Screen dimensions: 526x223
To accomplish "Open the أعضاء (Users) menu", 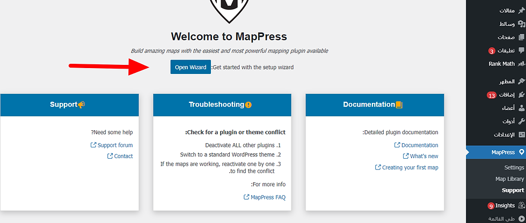I will tap(496, 108).
